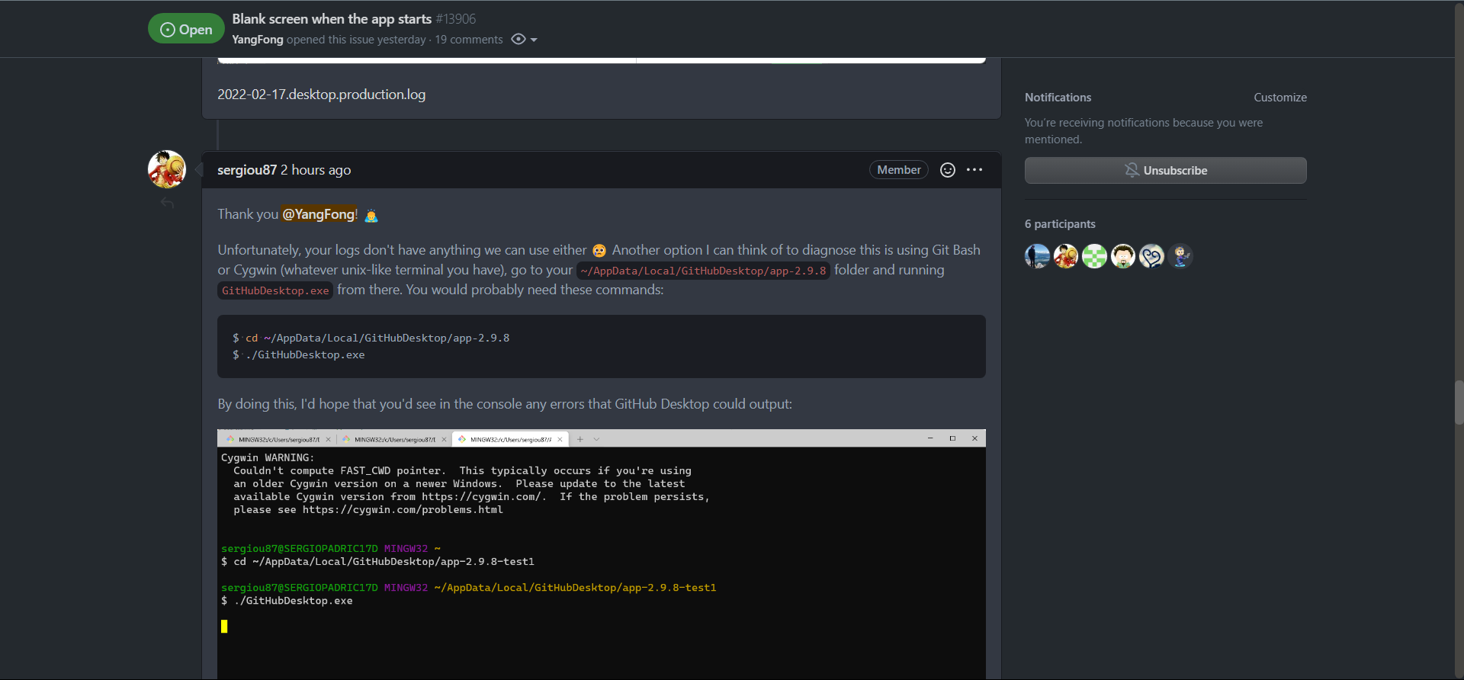
Task: Expand the dropdown arrow beside the eye icon
Action: tap(534, 40)
